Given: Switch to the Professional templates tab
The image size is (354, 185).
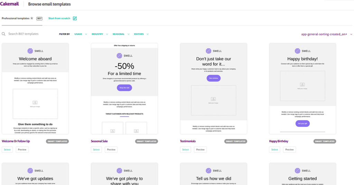Looking at the screenshot, I should [x=16, y=18].
